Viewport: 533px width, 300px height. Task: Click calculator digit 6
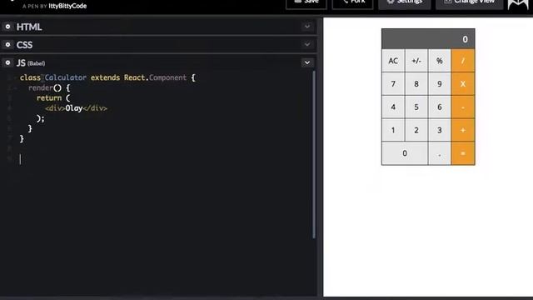tap(440, 107)
